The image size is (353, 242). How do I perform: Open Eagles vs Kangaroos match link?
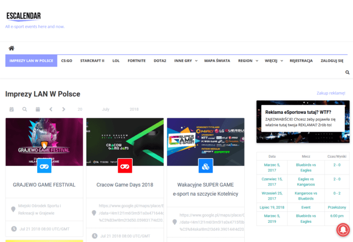(306, 181)
